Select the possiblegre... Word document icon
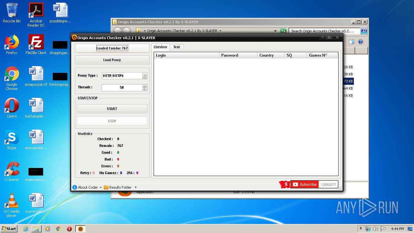 (x=60, y=13)
